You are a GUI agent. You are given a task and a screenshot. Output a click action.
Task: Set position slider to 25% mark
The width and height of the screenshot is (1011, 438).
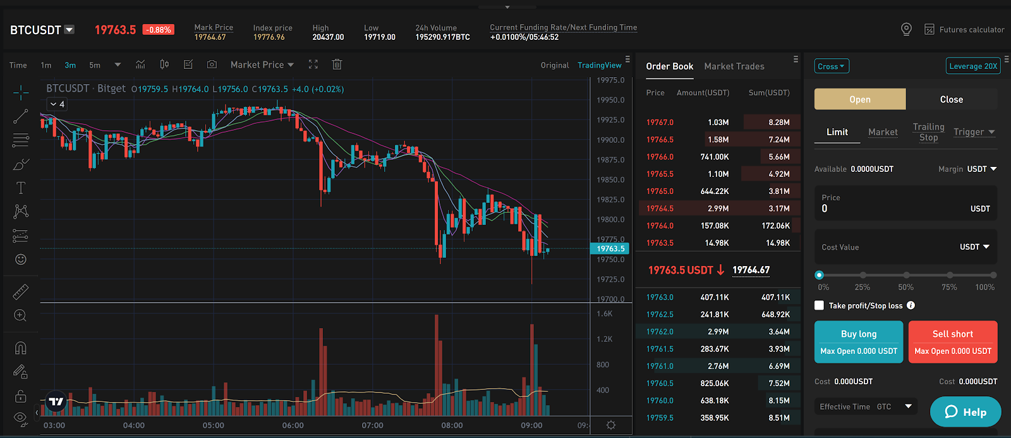point(863,275)
